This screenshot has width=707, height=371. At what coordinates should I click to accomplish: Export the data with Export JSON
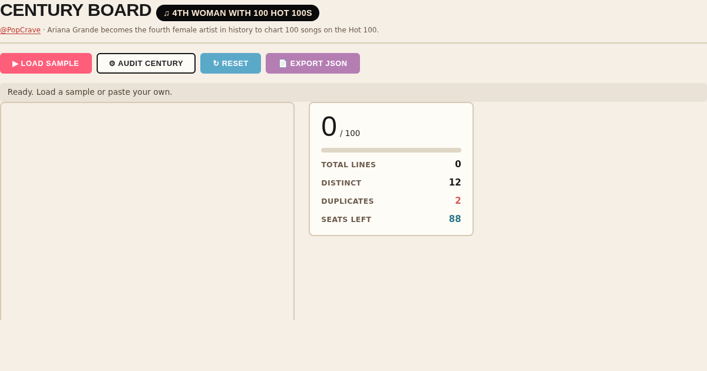point(313,63)
